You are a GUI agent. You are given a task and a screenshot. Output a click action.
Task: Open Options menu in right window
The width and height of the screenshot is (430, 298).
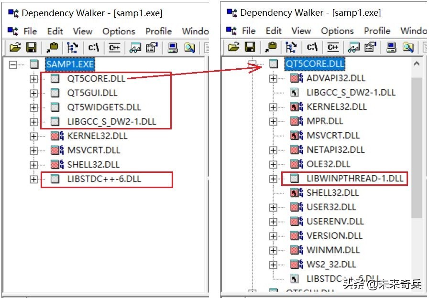coord(337,31)
